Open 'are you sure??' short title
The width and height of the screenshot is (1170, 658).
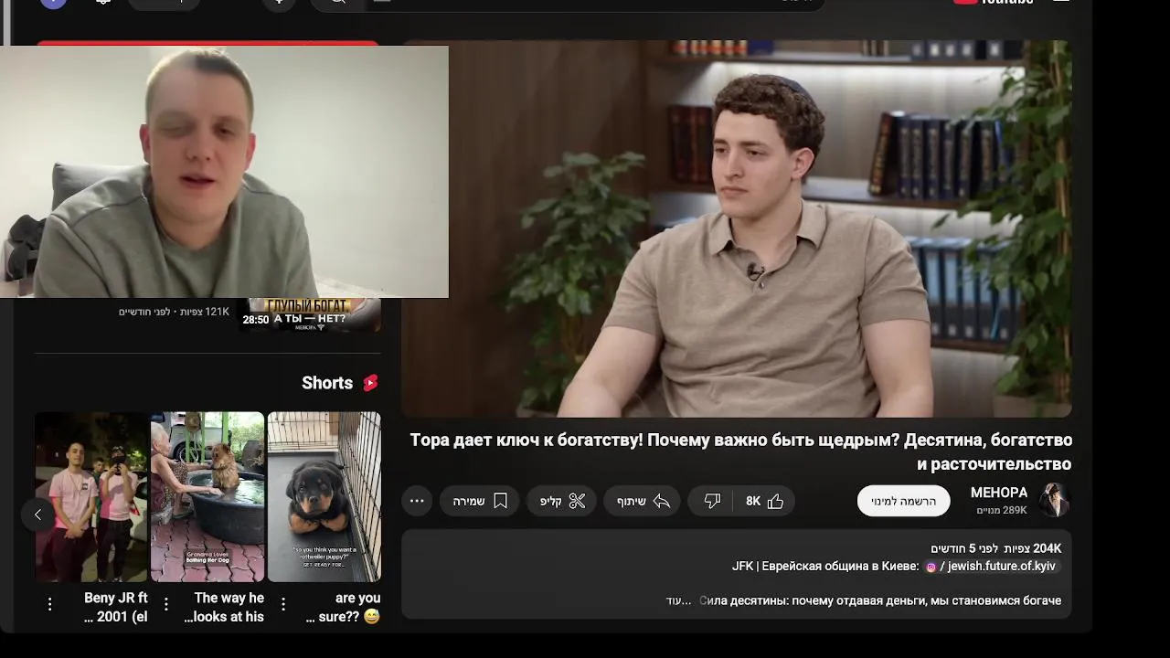[343, 608]
